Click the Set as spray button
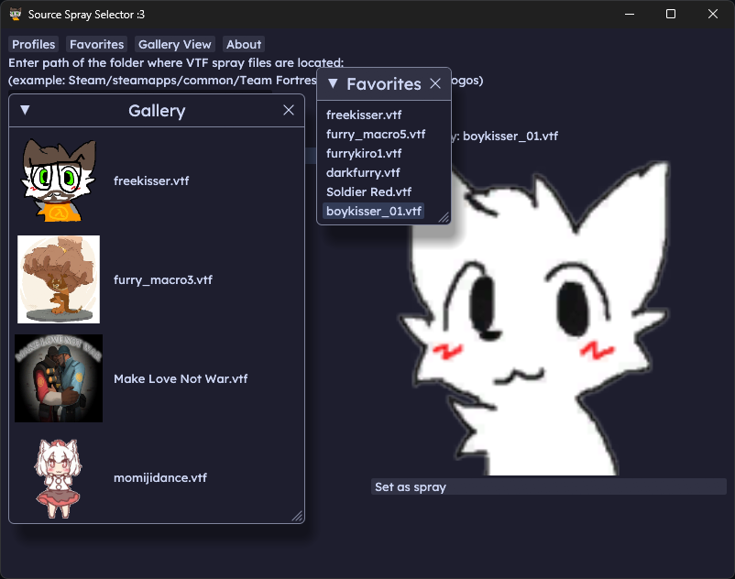Image resolution: width=735 pixels, height=579 pixels. [549, 486]
